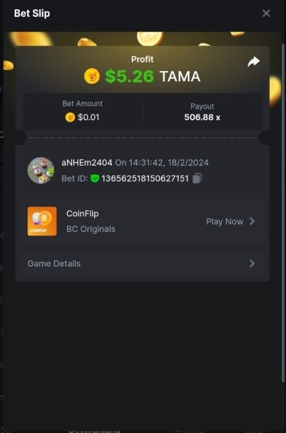The width and height of the screenshot is (286, 433).
Task: Open aNHEm2404's avatar picture
Action: 41,170
